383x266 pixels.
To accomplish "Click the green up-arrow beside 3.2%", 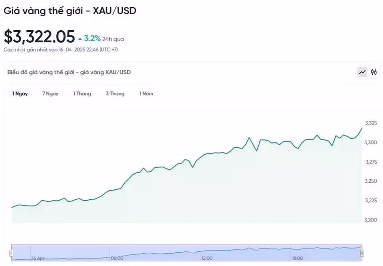I will 80,39.
